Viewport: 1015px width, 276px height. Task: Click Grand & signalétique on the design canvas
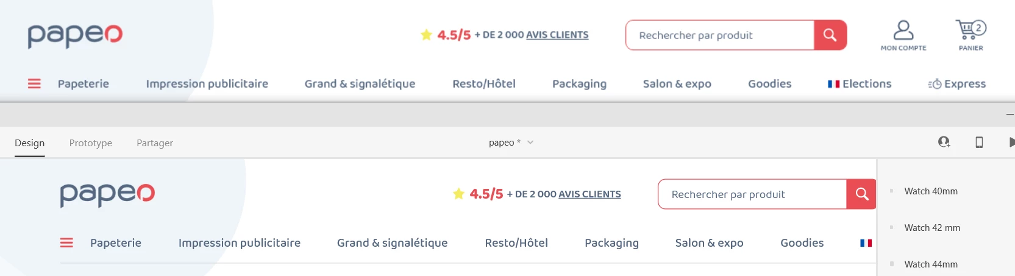393,243
